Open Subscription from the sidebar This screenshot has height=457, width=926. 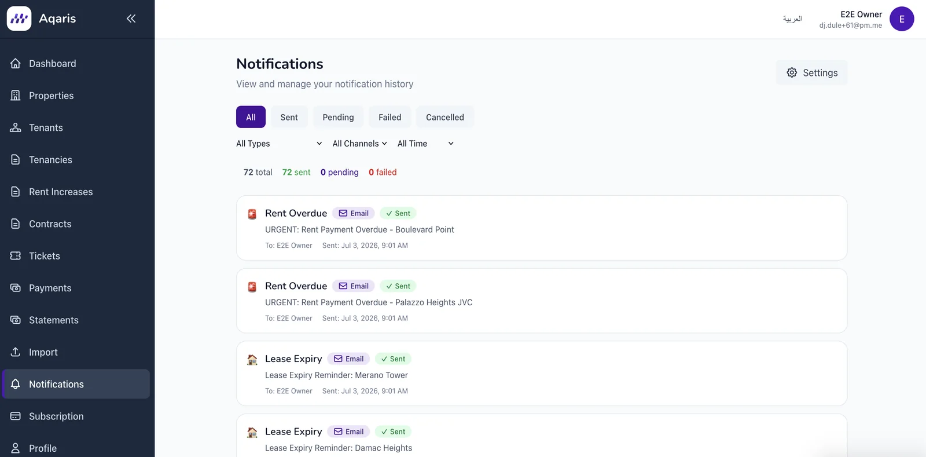click(x=76, y=416)
